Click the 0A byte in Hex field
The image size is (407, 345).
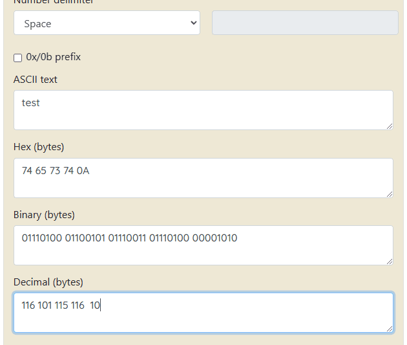tap(83, 171)
